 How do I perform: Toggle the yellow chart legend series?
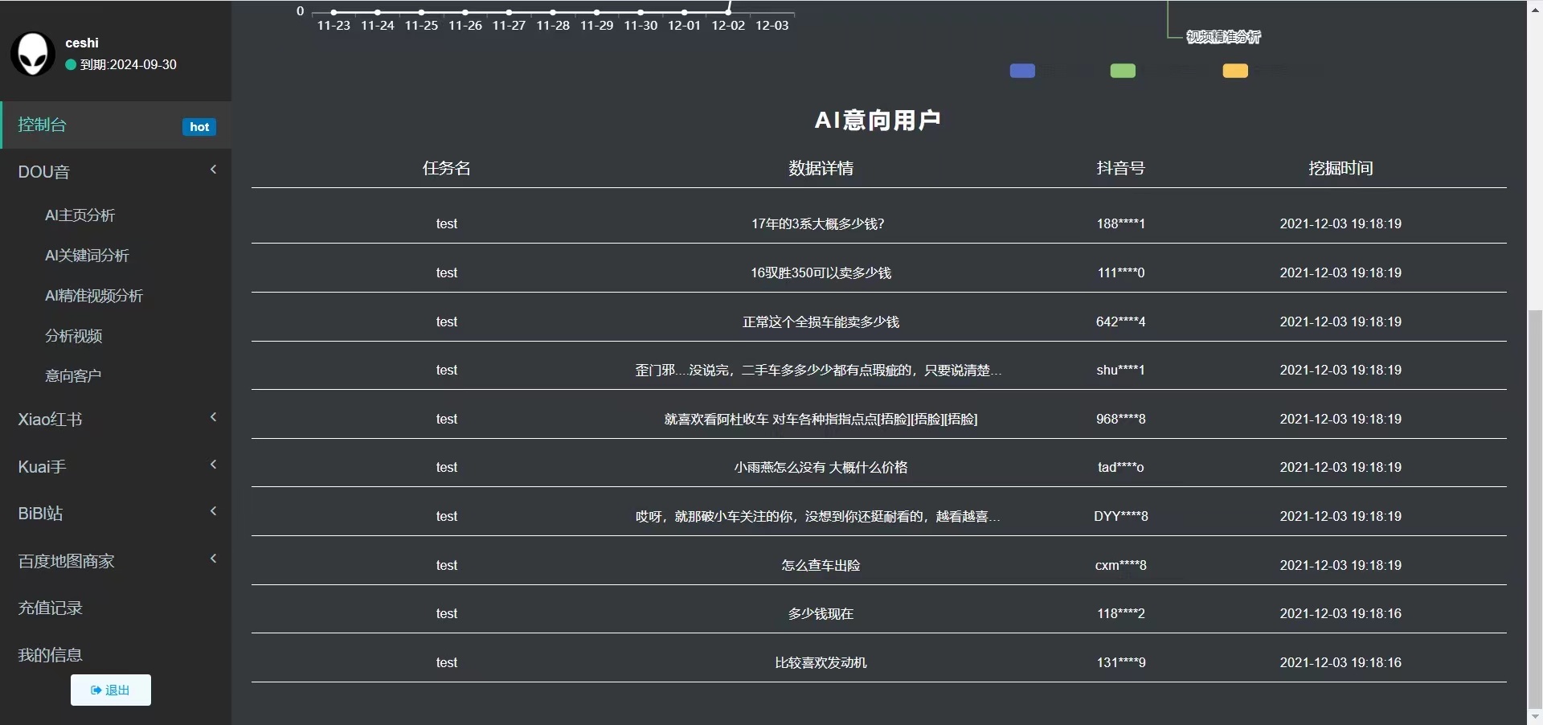pyautogui.click(x=1235, y=71)
